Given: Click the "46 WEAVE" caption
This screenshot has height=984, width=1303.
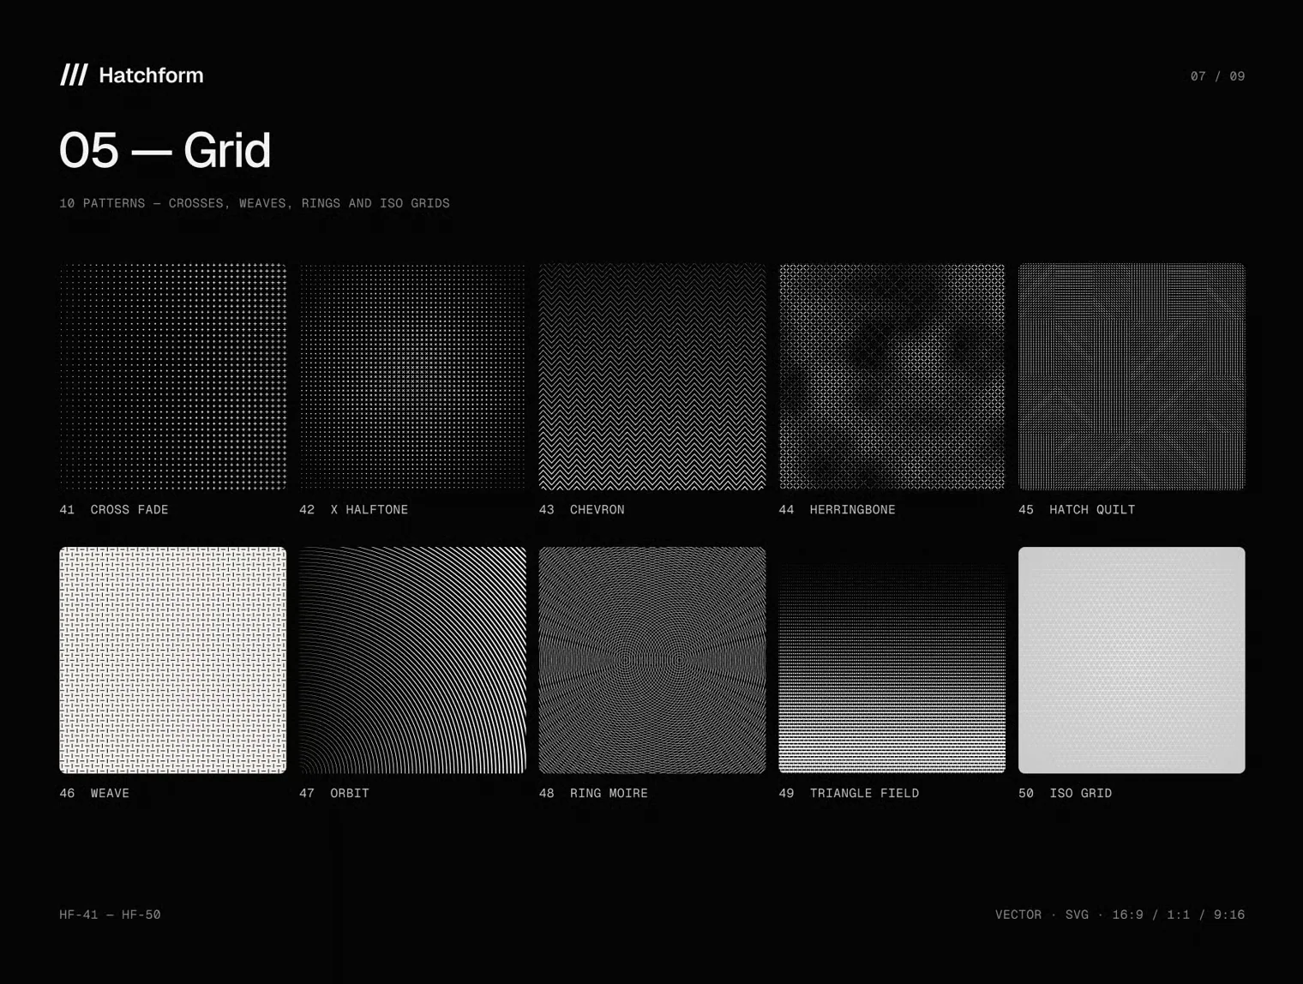Looking at the screenshot, I should pyautogui.click(x=94, y=793).
